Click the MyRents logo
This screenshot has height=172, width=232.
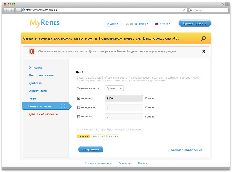pos(45,23)
